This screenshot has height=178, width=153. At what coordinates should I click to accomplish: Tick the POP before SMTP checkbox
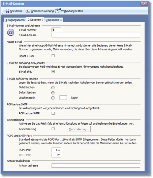coord(53,113)
